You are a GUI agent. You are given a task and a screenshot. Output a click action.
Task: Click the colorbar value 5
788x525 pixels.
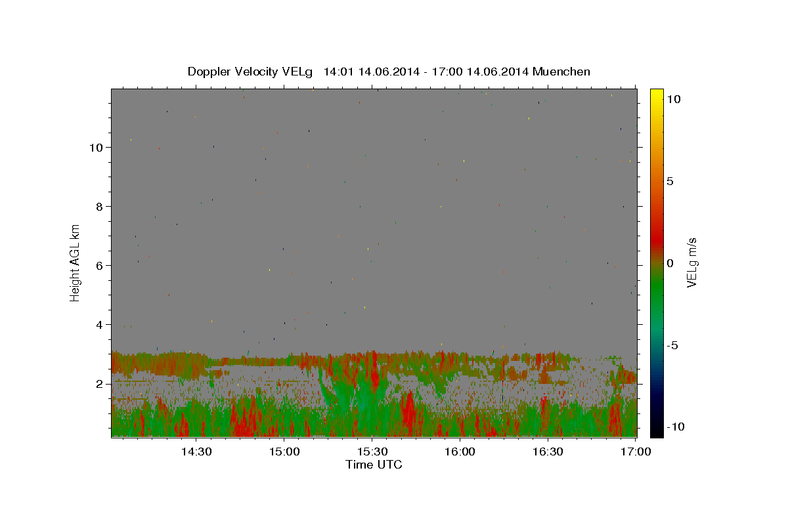(670, 181)
